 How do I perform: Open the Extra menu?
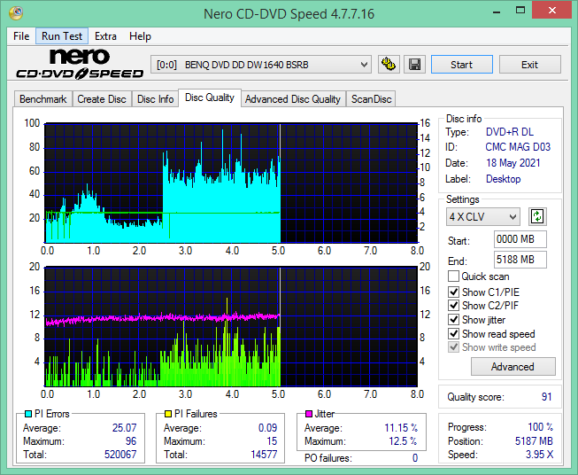pos(105,36)
